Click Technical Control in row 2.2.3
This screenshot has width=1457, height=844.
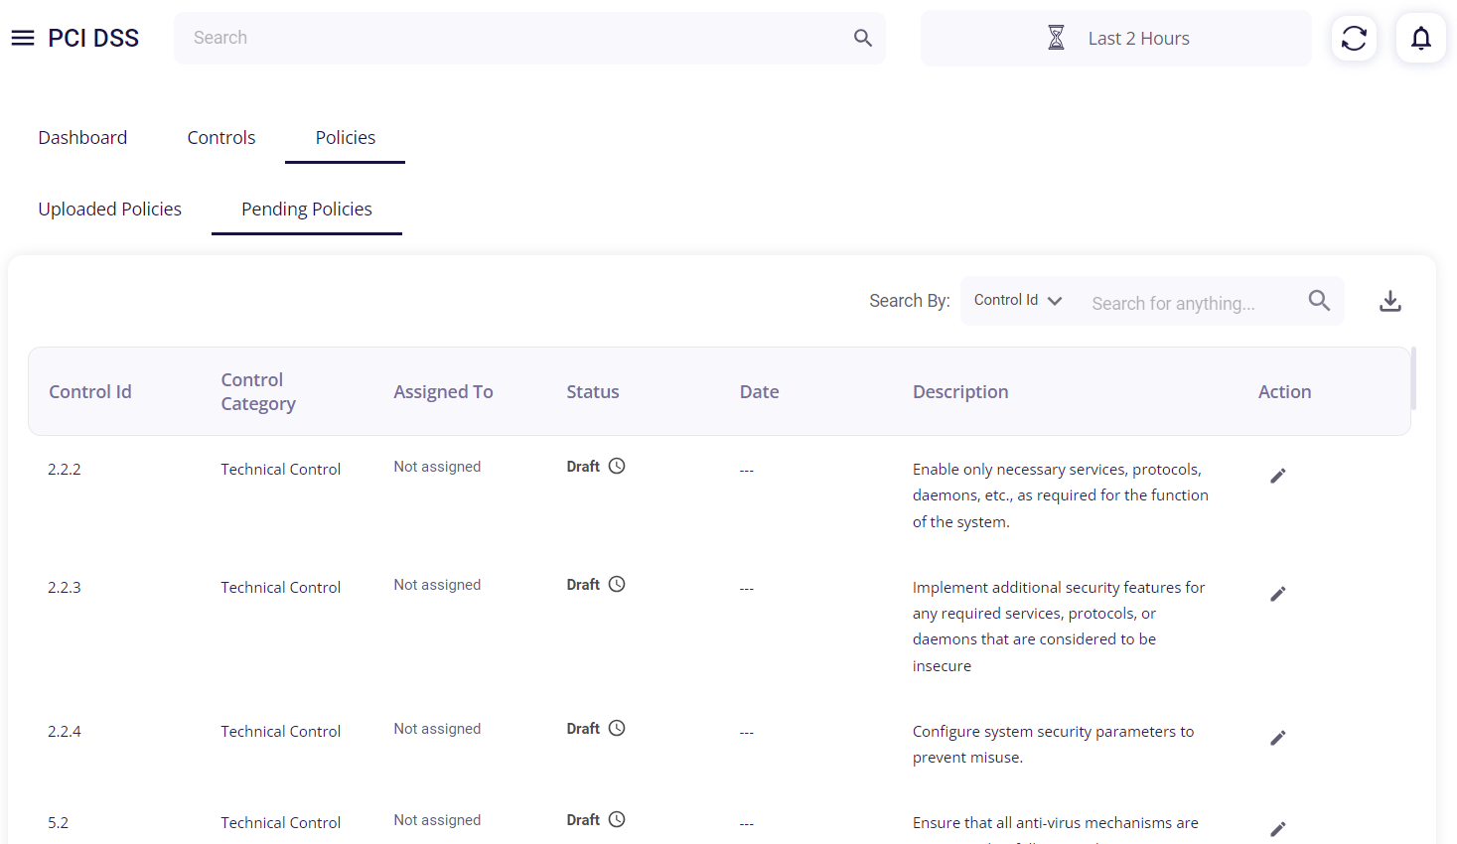[281, 588]
